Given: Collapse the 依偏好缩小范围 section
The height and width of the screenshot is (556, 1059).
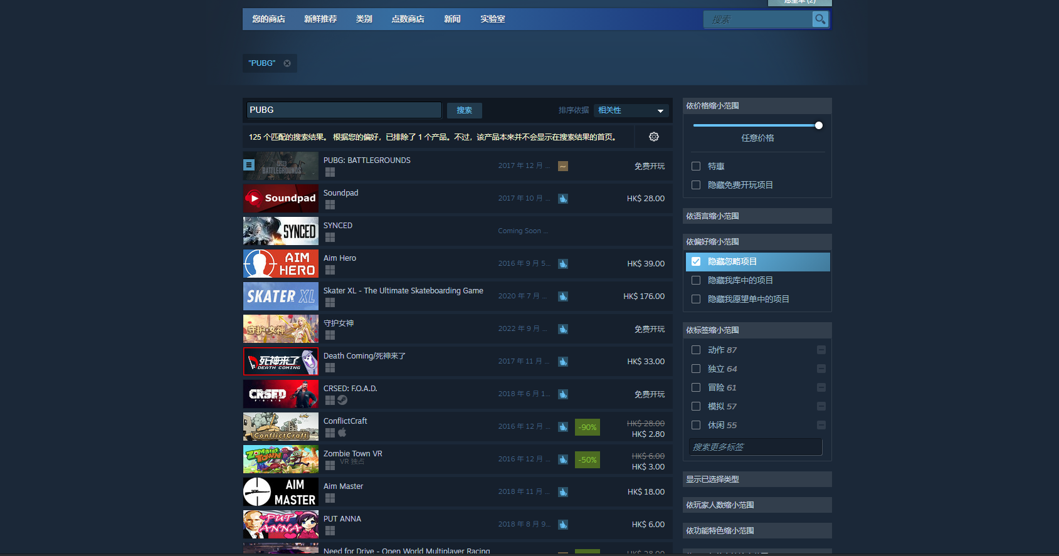Looking at the screenshot, I should pos(757,242).
